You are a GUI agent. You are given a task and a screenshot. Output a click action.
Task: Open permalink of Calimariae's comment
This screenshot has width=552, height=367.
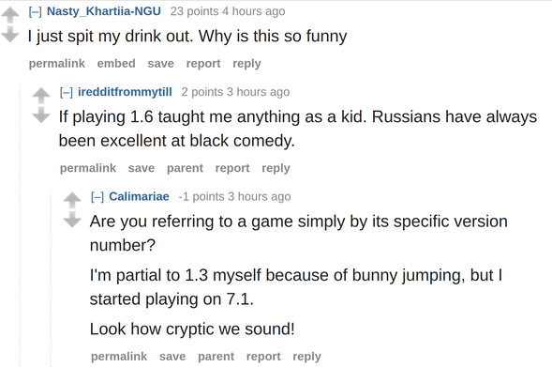point(119,357)
